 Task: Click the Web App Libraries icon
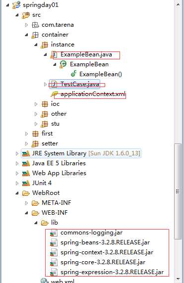[26, 173]
